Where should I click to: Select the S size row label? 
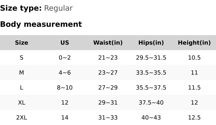coord(22,58)
